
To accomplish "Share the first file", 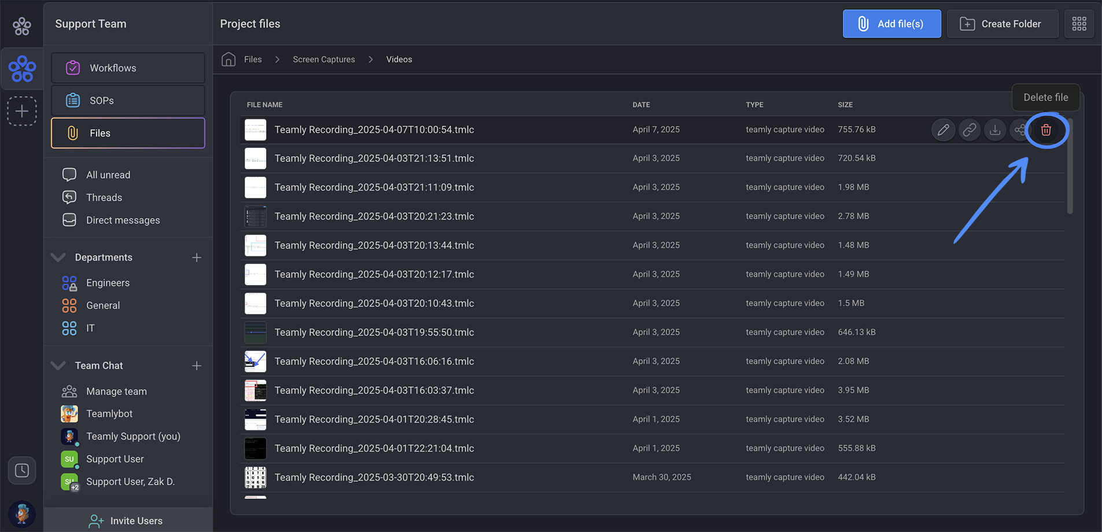I will pyautogui.click(x=1019, y=130).
